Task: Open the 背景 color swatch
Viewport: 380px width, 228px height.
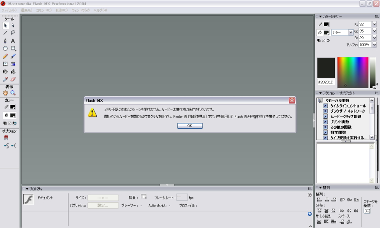Action: 144,196
